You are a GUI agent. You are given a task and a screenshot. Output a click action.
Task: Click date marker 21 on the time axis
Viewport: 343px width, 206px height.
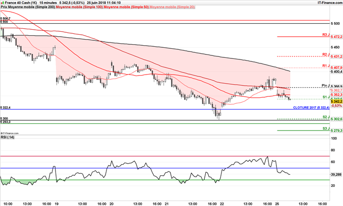point(166,204)
